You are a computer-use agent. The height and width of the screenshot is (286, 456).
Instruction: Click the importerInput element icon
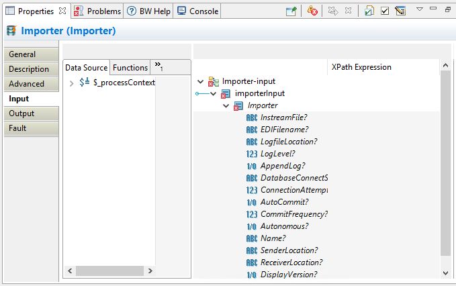click(x=226, y=94)
